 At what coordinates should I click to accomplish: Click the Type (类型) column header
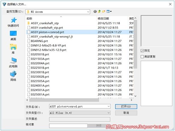(131, 18)
